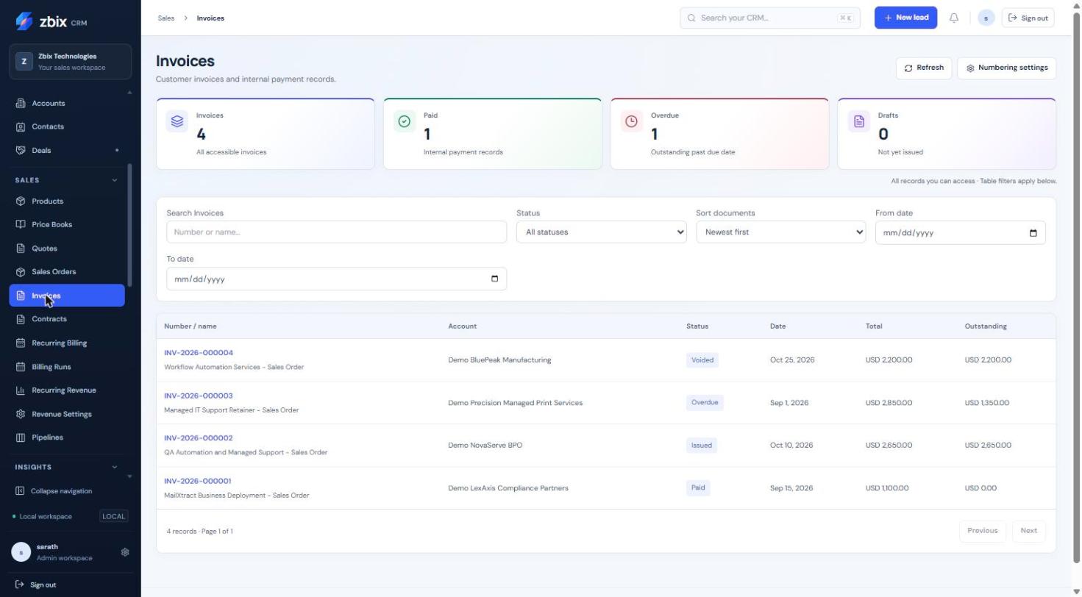Click the New lead button

click(x=905, y=18)
